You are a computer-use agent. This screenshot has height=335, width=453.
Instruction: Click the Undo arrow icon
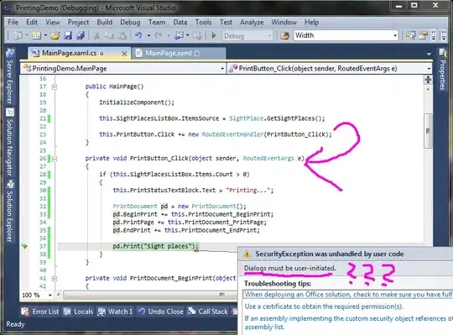(x=138, y=35)
